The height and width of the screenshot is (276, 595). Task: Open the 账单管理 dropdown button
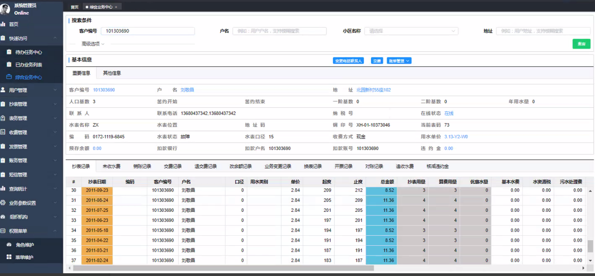[399, 61]
